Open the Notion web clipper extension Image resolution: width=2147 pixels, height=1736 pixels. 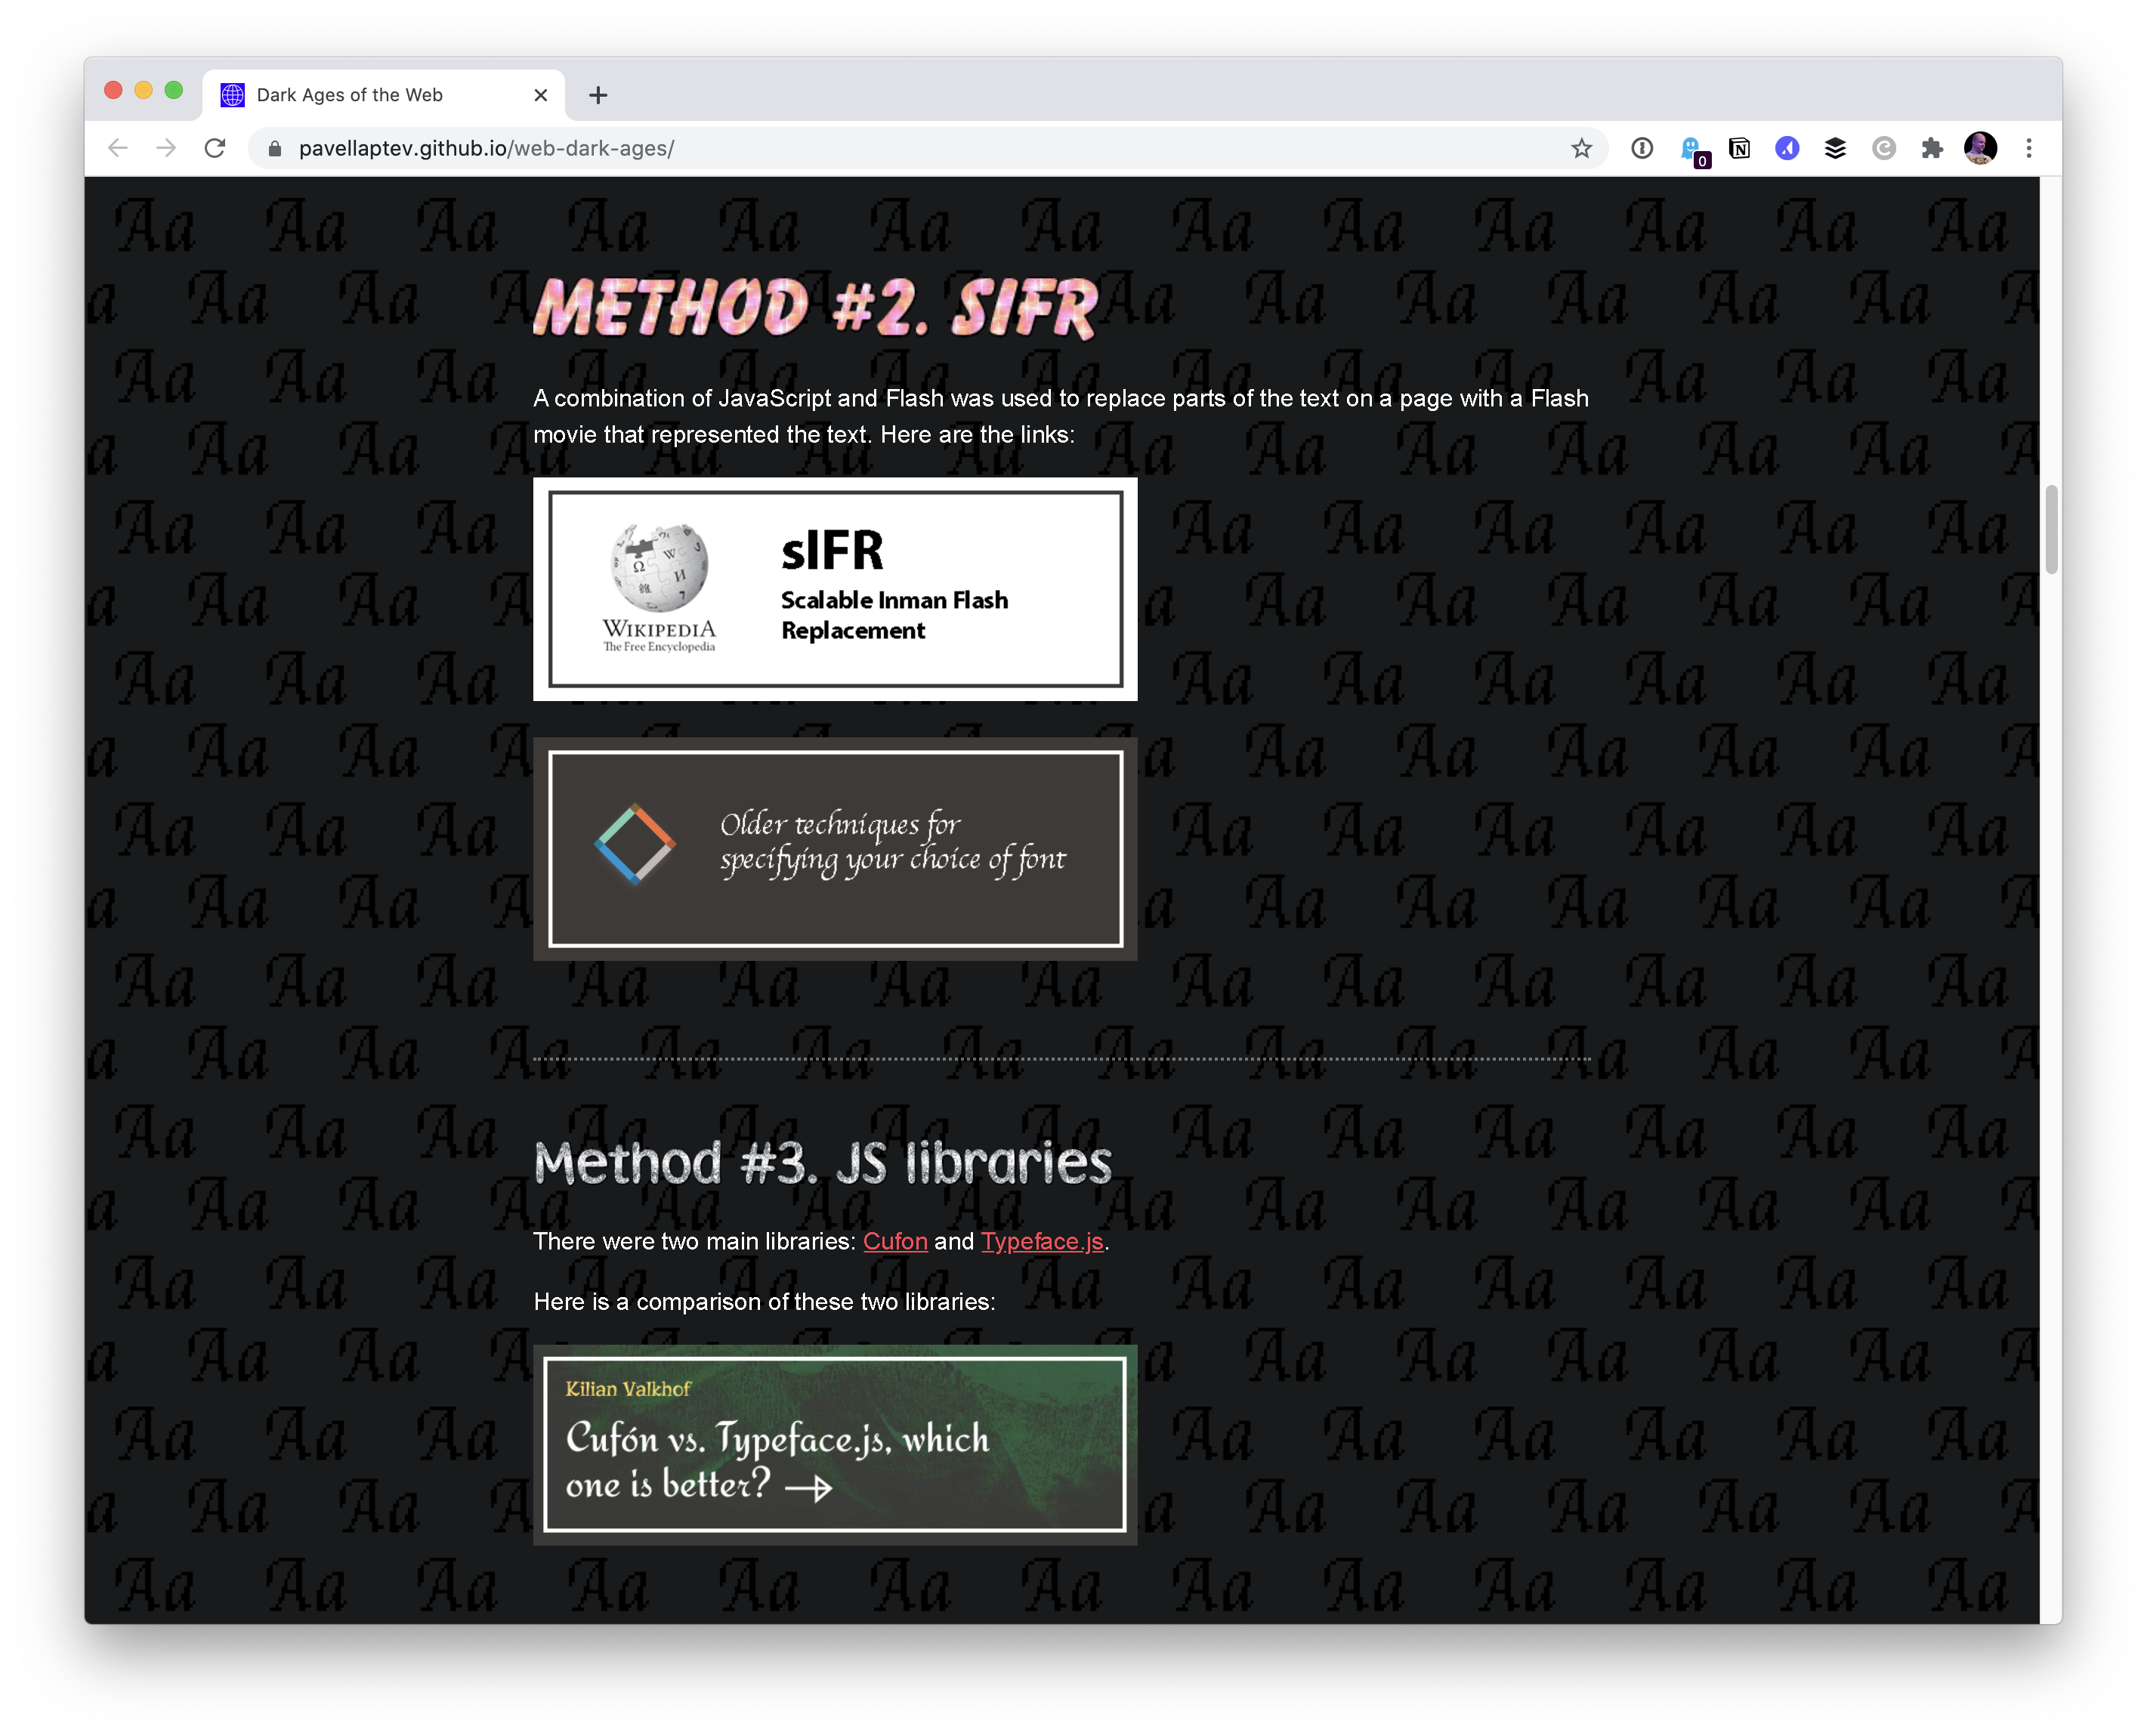[x=1739, y=148]
